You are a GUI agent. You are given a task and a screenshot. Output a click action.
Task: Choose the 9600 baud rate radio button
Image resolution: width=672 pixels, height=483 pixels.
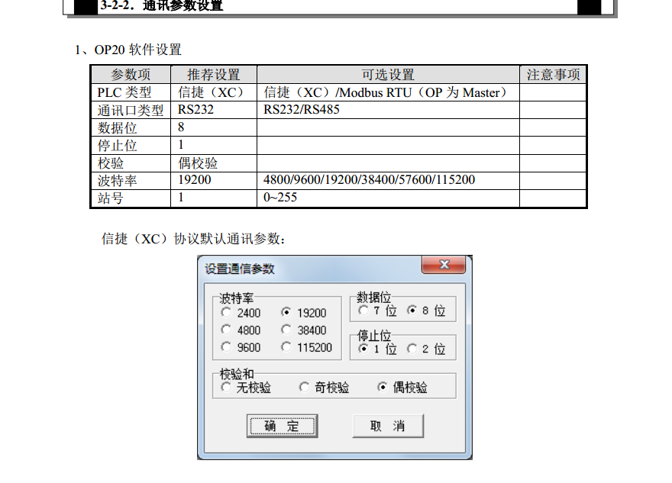point(226,347)
